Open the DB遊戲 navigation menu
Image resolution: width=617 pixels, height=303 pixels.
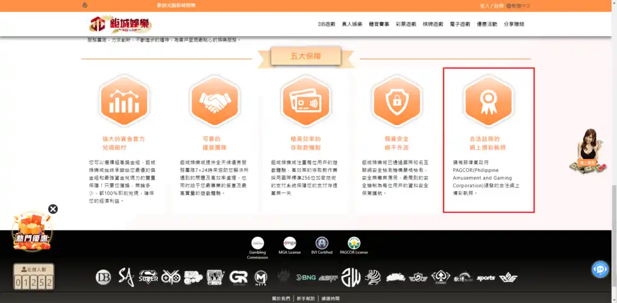coord(328,24)
